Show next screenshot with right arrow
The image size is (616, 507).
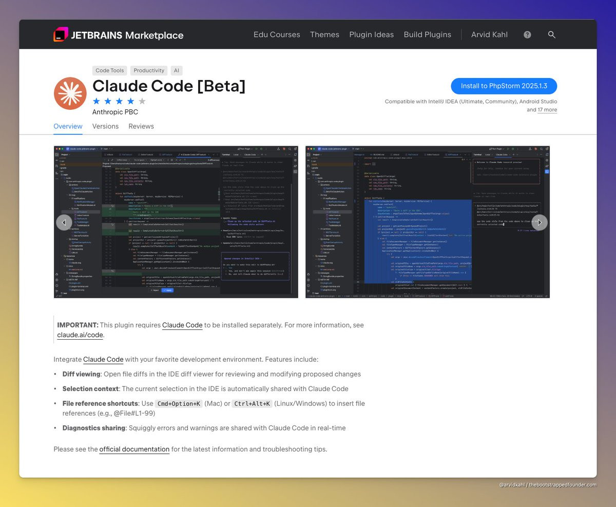[540, 222]
